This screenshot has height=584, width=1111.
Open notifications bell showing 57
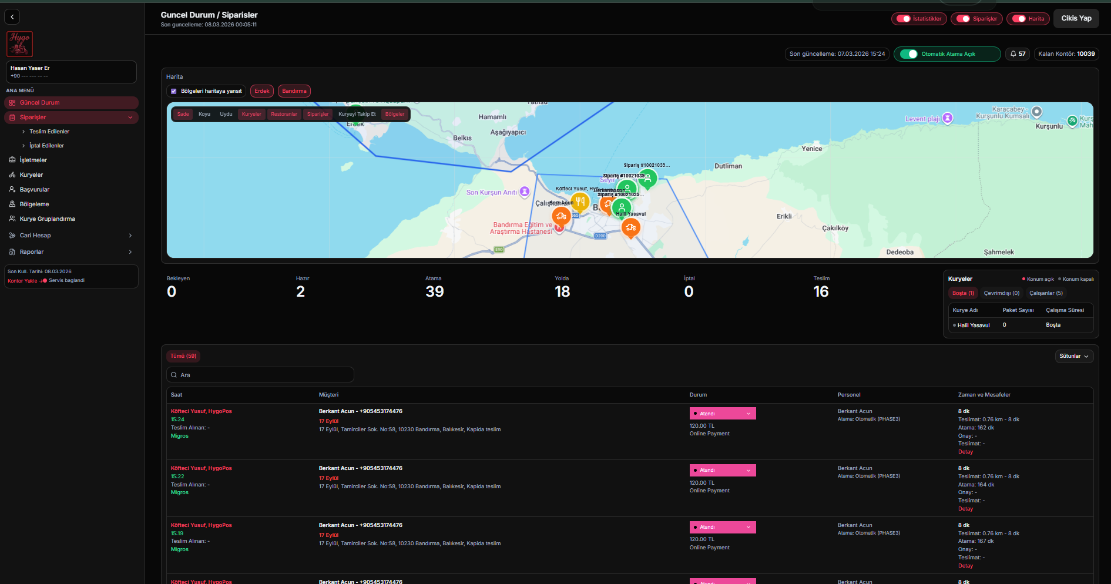(x=1017, y=54)
